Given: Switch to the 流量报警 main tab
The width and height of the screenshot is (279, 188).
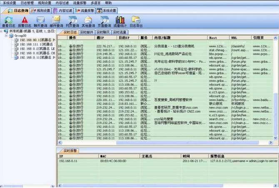Looking at the screenshot, I should [85, 11].
